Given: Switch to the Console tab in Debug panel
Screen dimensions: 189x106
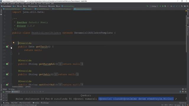Looking at the screenshot, I should pos(16,92).
